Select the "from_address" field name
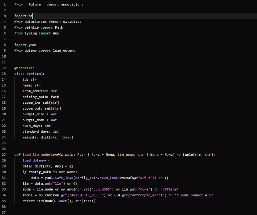 pyautogui.click(x=35, y=91)
